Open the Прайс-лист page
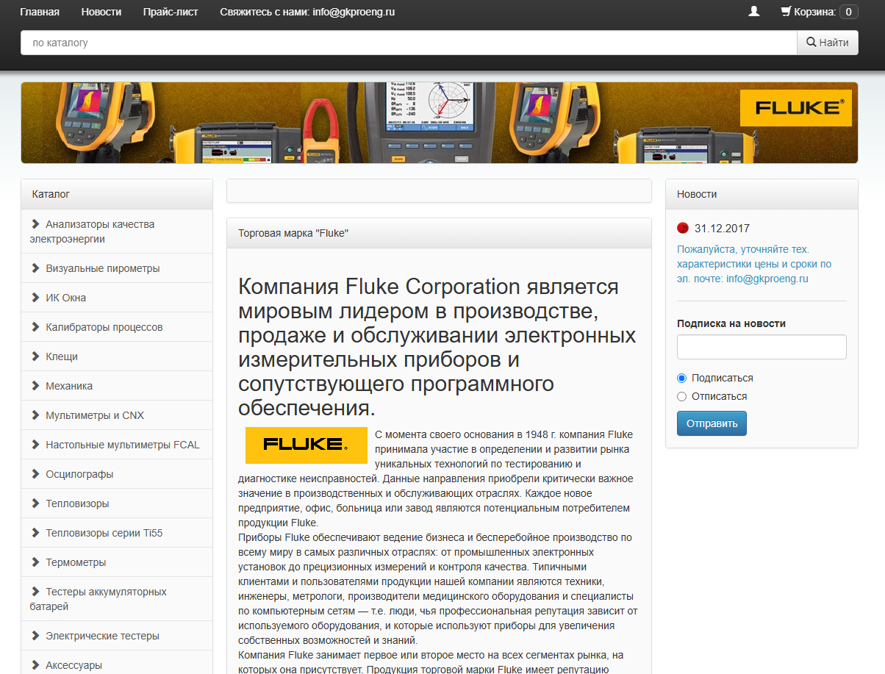This screenshot has width=885, height=674. 171,12
